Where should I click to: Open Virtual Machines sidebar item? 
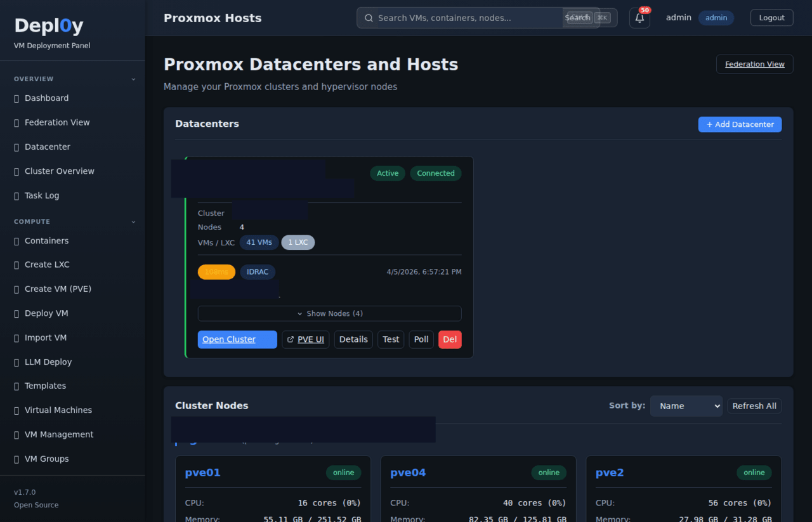pos(72,410)
